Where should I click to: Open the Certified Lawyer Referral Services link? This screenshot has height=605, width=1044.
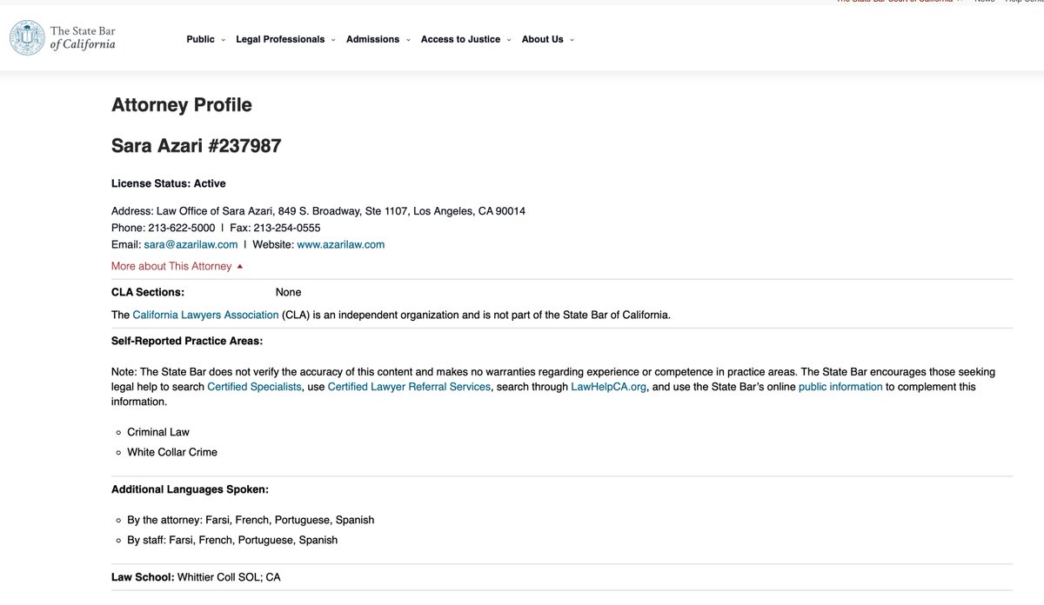409,387
